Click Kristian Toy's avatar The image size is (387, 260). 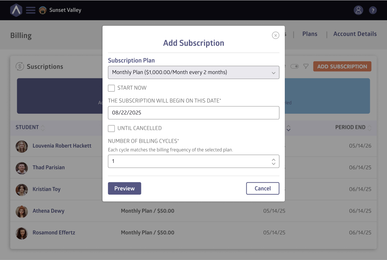pos(22,189)
